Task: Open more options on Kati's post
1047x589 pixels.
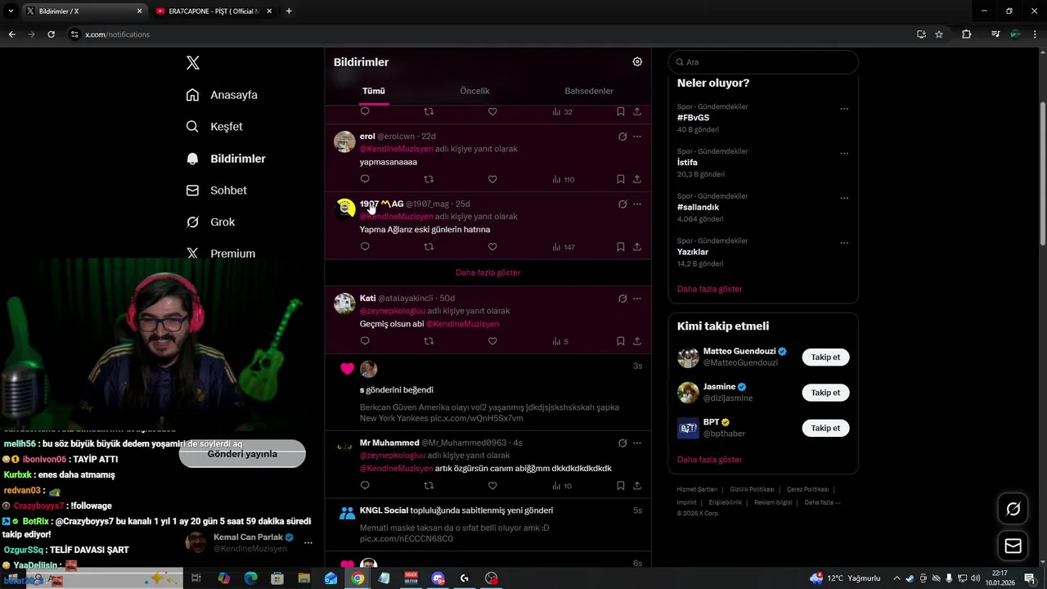Action: pyautogui.click(x=637, y=299)
